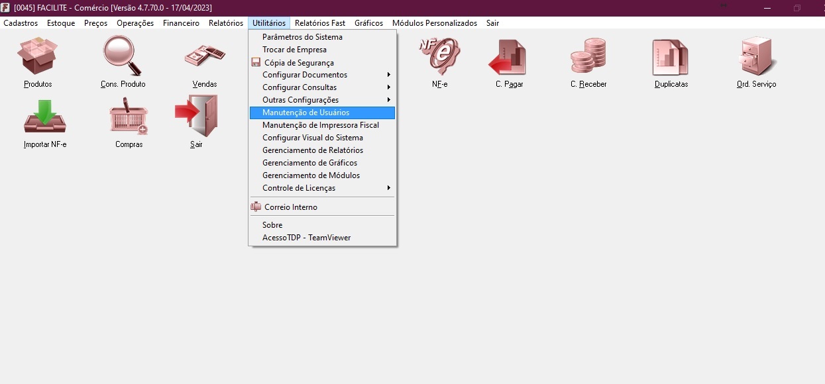The width and height of the screenshot is (825, 384).
Task: Launch AcessoTDP - TeamViewer
Action: (x=322, y=238)
